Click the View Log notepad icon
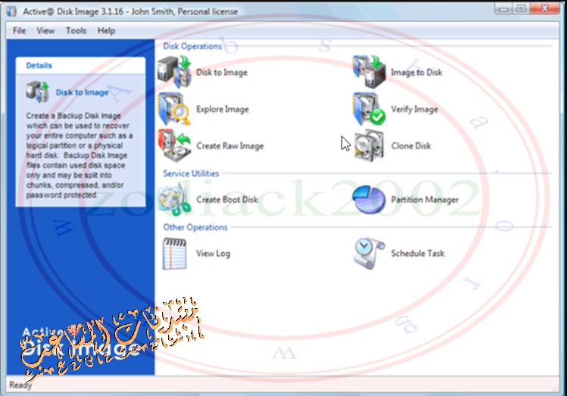Screen dimensions: 568x396 [x=175, y=253]
